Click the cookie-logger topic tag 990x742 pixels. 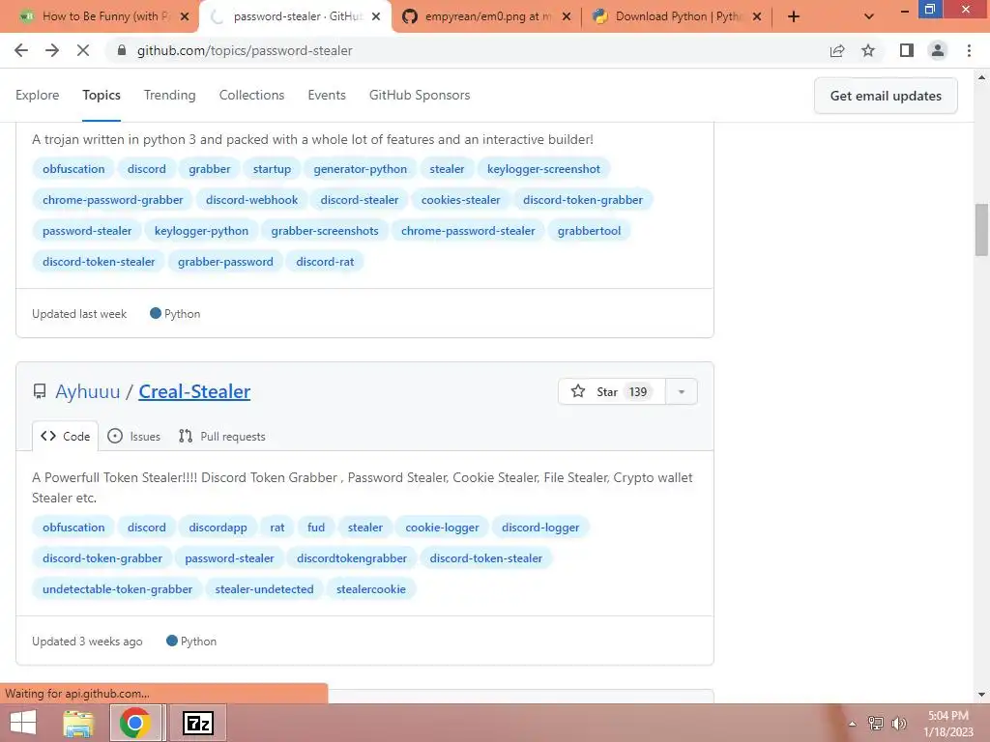tap(442, 528)
